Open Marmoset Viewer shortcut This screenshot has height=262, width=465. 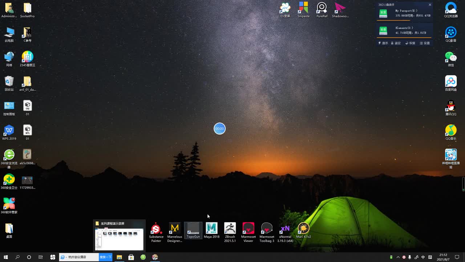pos(248,232)
